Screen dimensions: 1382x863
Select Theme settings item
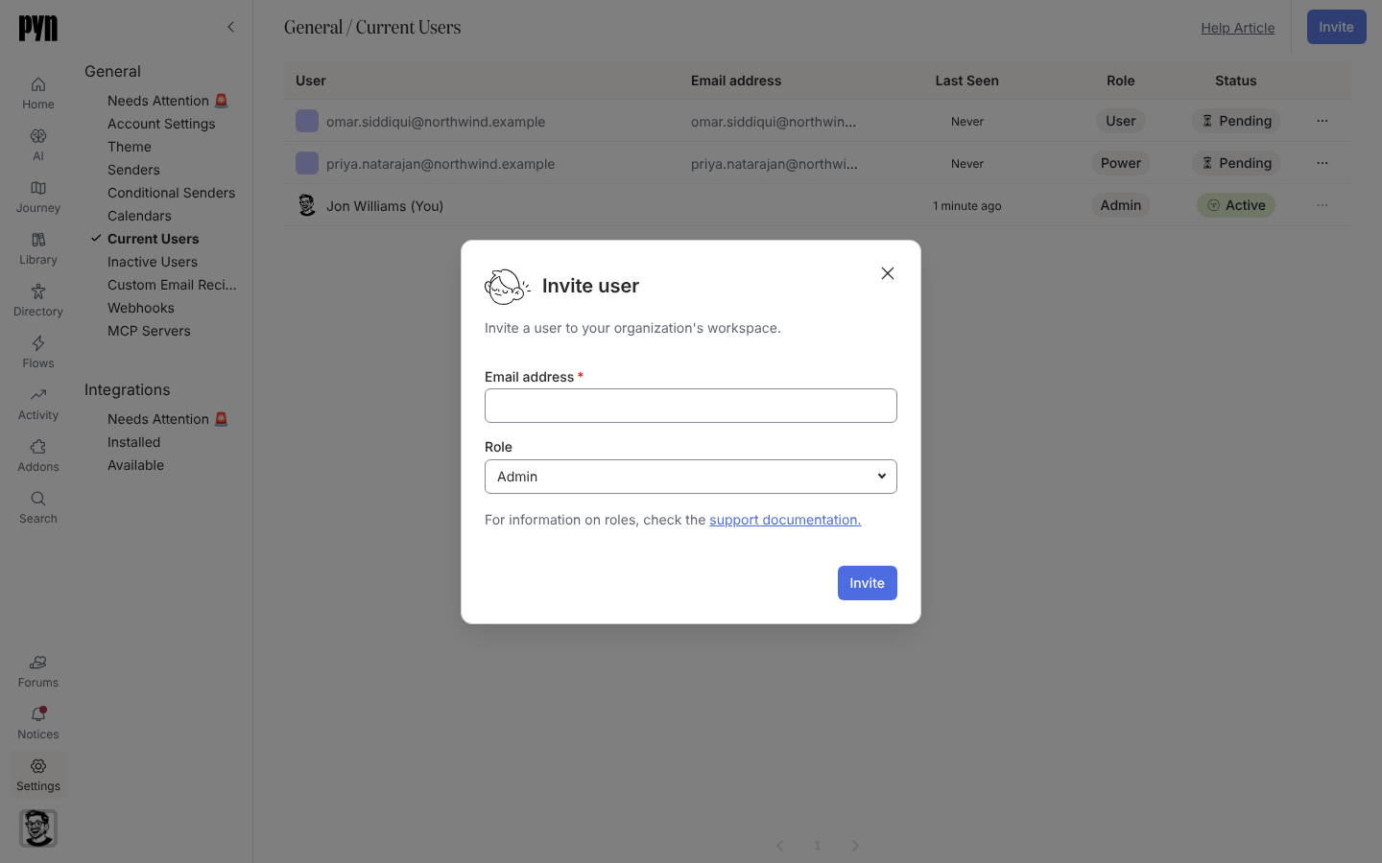click(130, 147)
